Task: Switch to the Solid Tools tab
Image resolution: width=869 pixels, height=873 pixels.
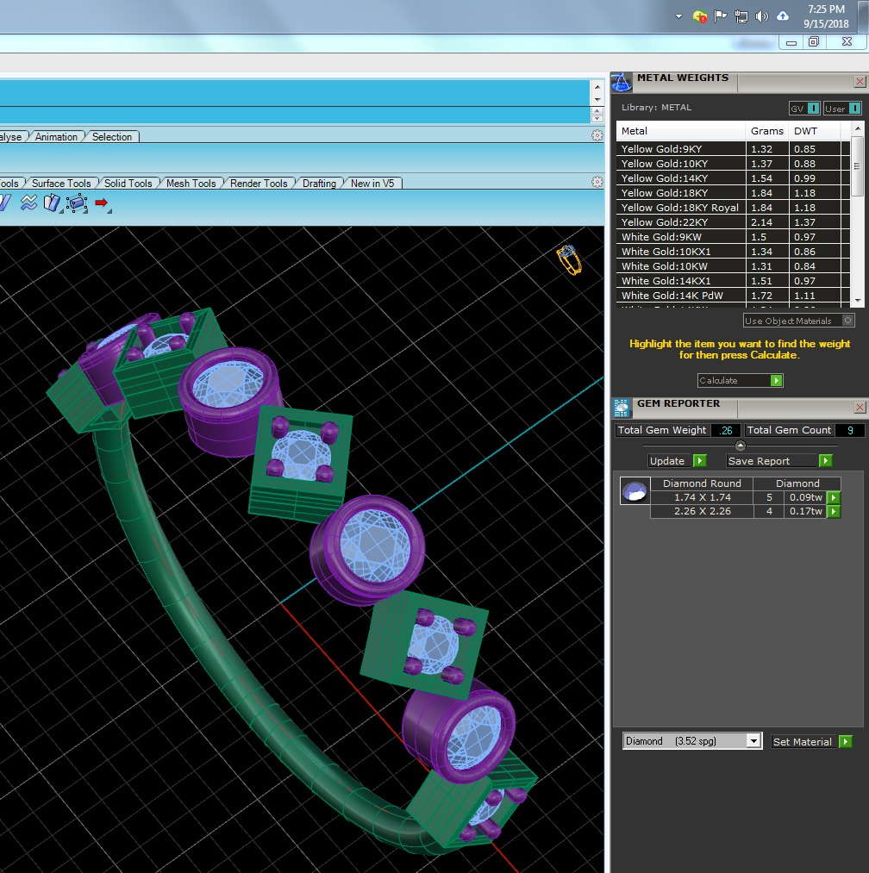Action: 128,184
